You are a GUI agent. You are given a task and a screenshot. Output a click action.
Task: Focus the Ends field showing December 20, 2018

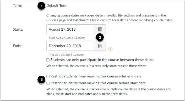click(x=70, y=46)
